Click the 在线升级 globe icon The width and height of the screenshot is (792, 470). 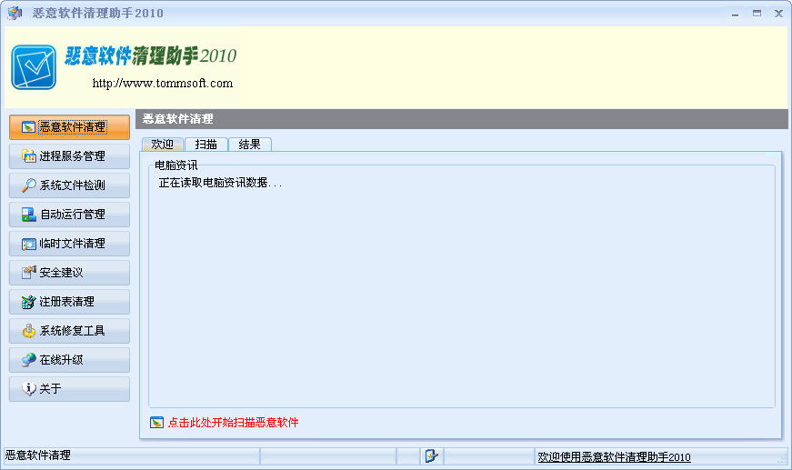[x=29, y=360]
